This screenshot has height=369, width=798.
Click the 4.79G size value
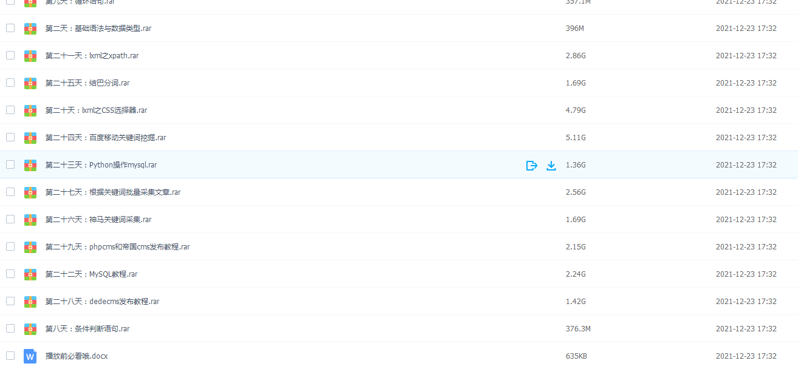576,110
